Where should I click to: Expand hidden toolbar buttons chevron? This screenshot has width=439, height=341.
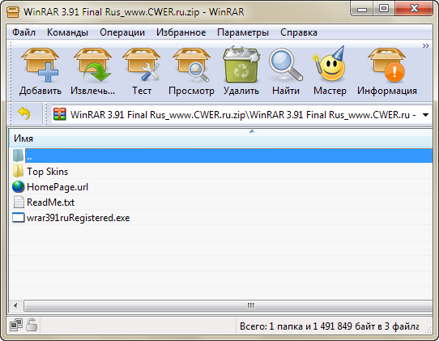coord(426,45)
